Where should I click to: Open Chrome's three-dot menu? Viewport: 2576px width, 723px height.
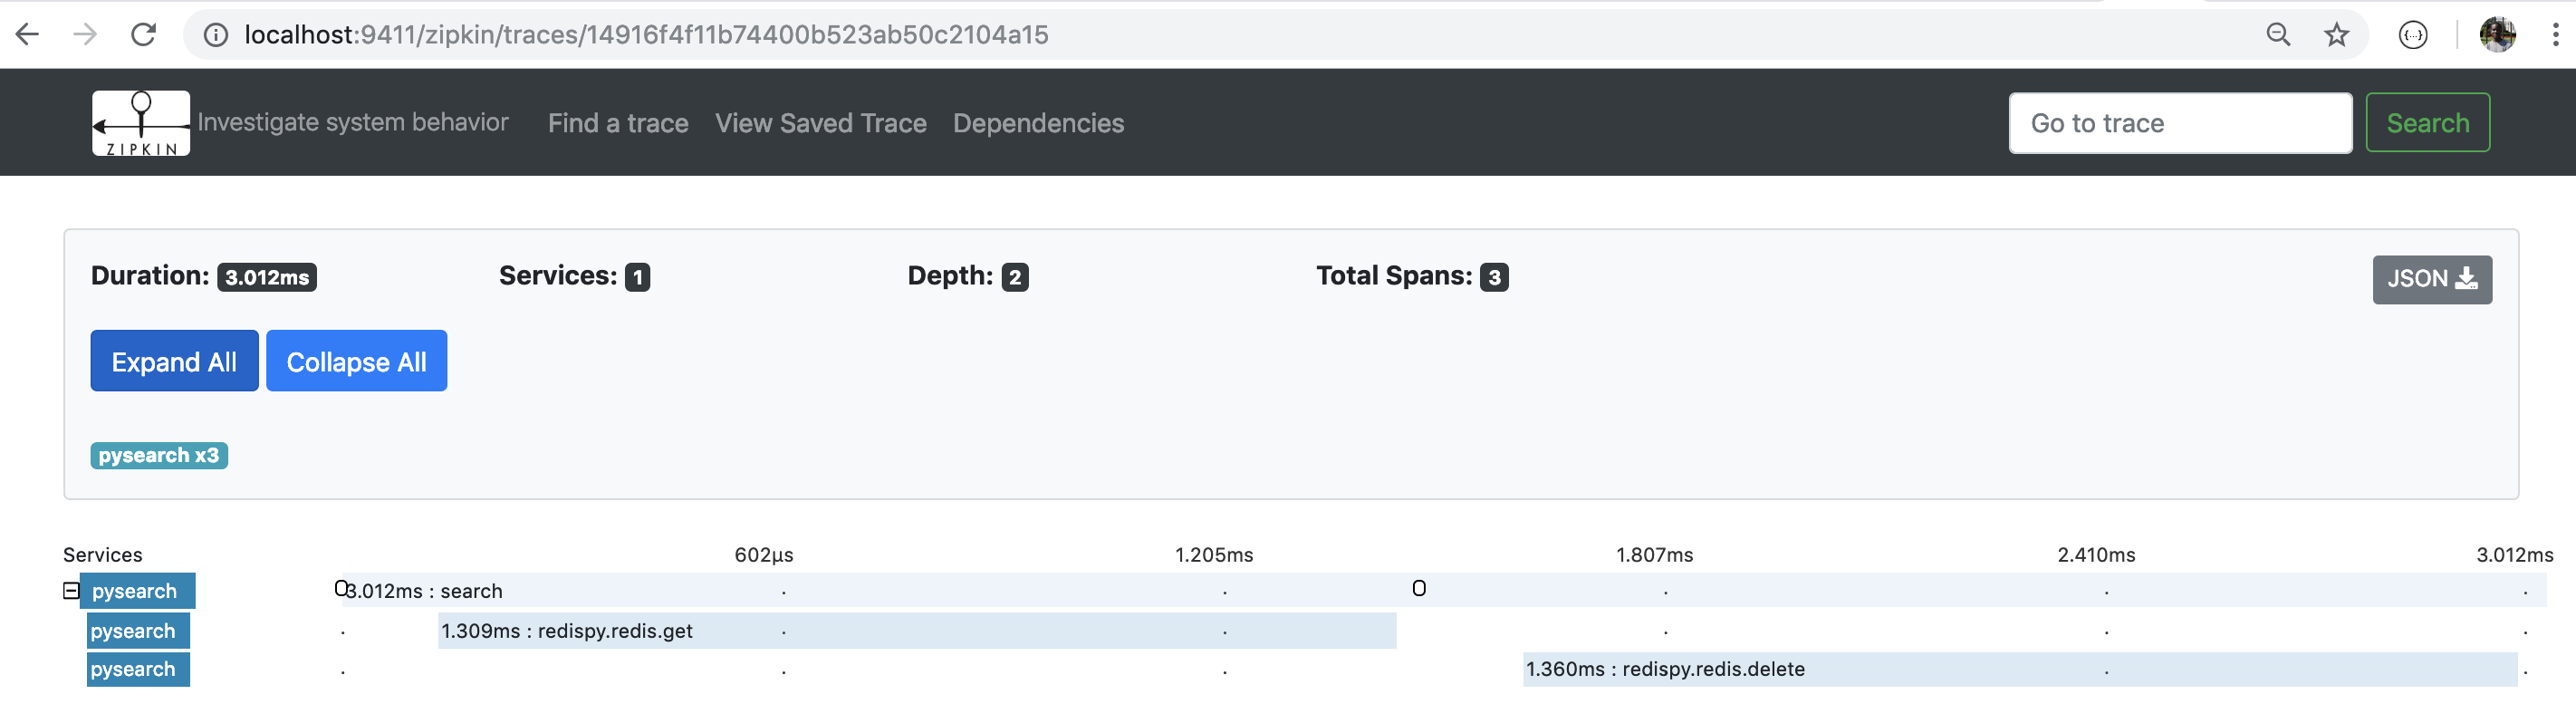[x=2555, y=35]
